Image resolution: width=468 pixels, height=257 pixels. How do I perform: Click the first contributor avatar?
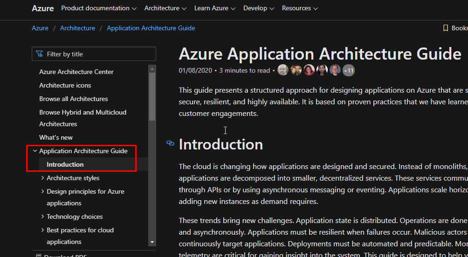tap(282, 70)
